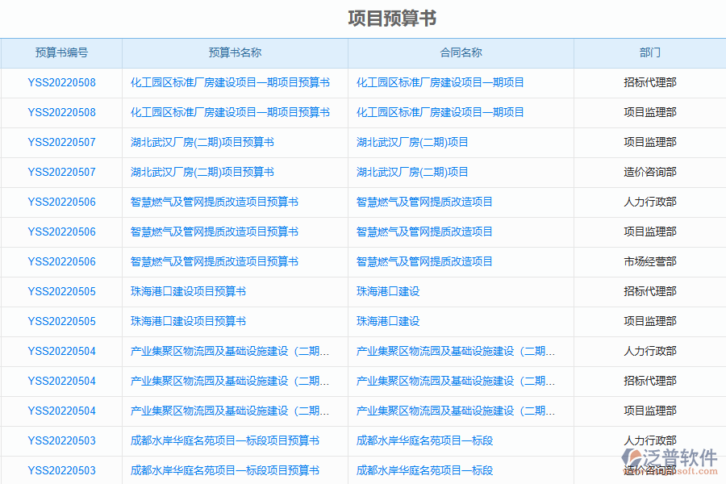Select budget number YSS20220508 in first row

point(61,82)
